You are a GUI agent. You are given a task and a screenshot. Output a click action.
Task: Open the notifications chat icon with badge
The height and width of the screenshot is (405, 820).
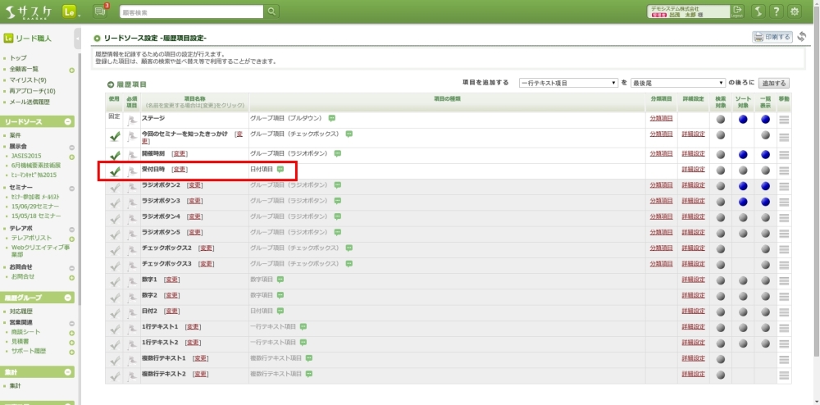[x=101, y=11]
